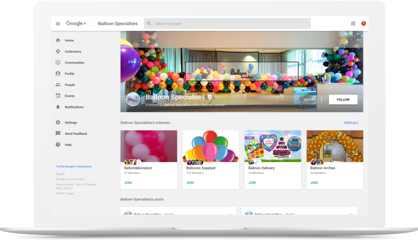Open the ABOUT section

tap(308, 100)
